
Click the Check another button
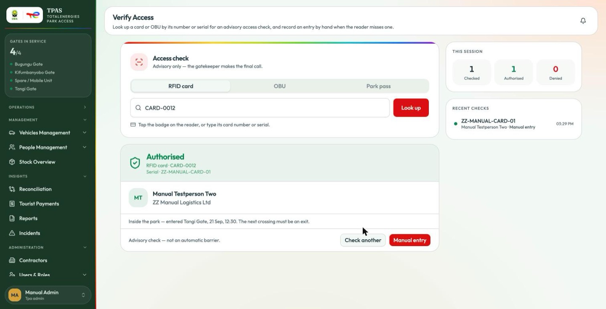coord(363,240)
